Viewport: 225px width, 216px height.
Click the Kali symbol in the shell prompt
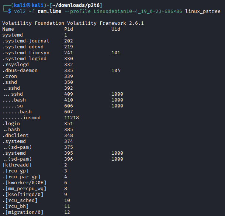24,4
